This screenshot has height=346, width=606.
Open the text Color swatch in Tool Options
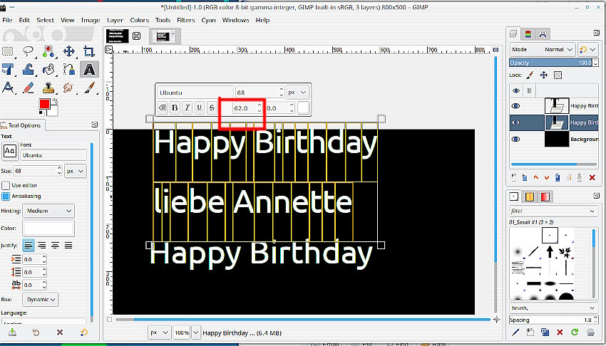[x=48, y=229]
